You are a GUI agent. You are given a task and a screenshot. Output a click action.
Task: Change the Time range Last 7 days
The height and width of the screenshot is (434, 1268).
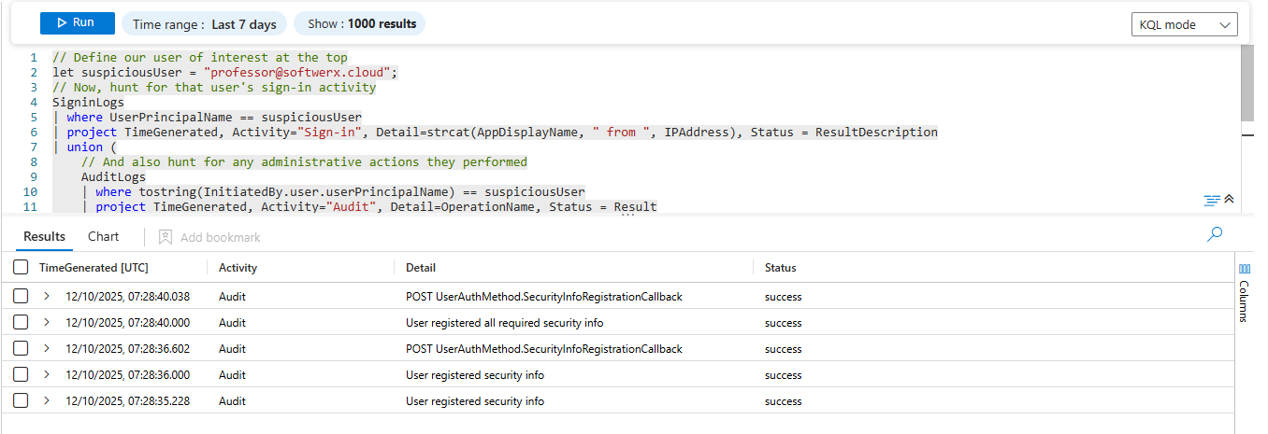[x=204, y=24]
